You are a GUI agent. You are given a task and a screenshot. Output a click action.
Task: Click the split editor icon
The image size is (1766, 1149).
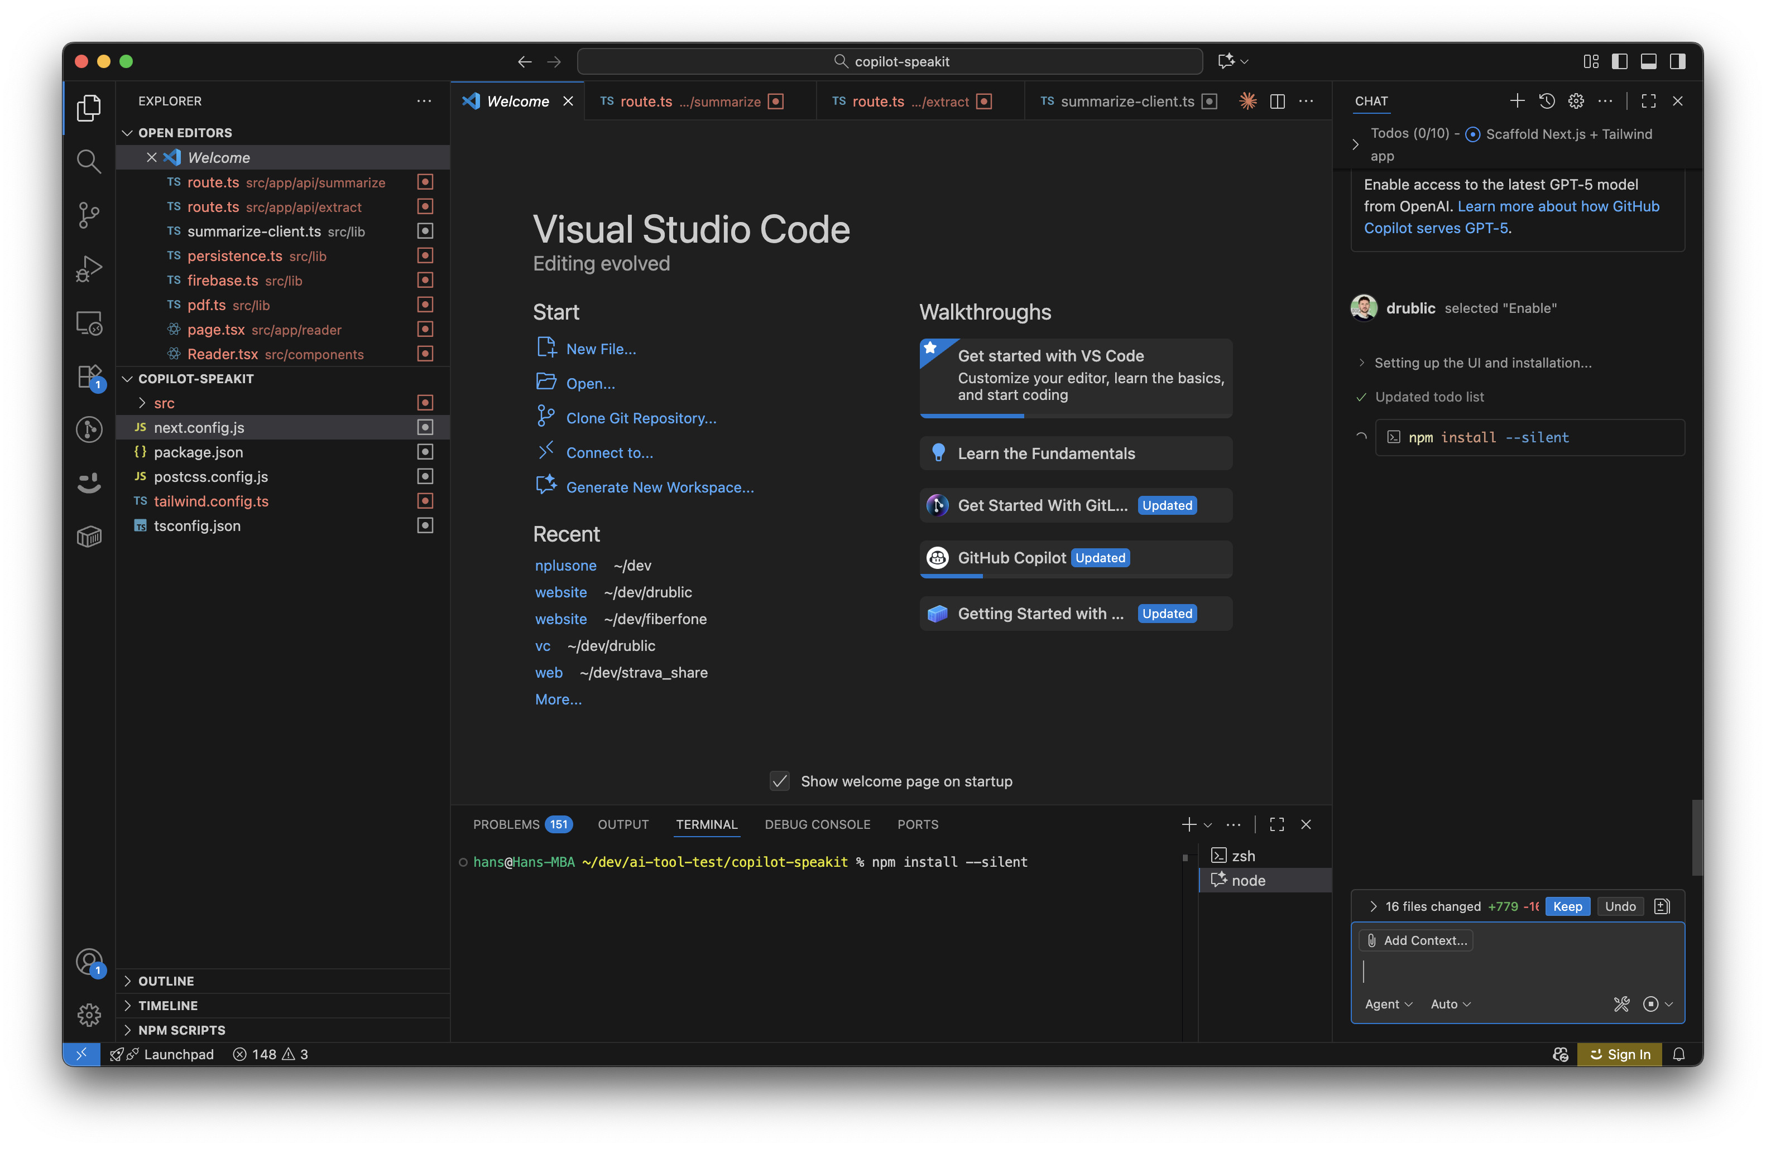[x=1277, y=101]
